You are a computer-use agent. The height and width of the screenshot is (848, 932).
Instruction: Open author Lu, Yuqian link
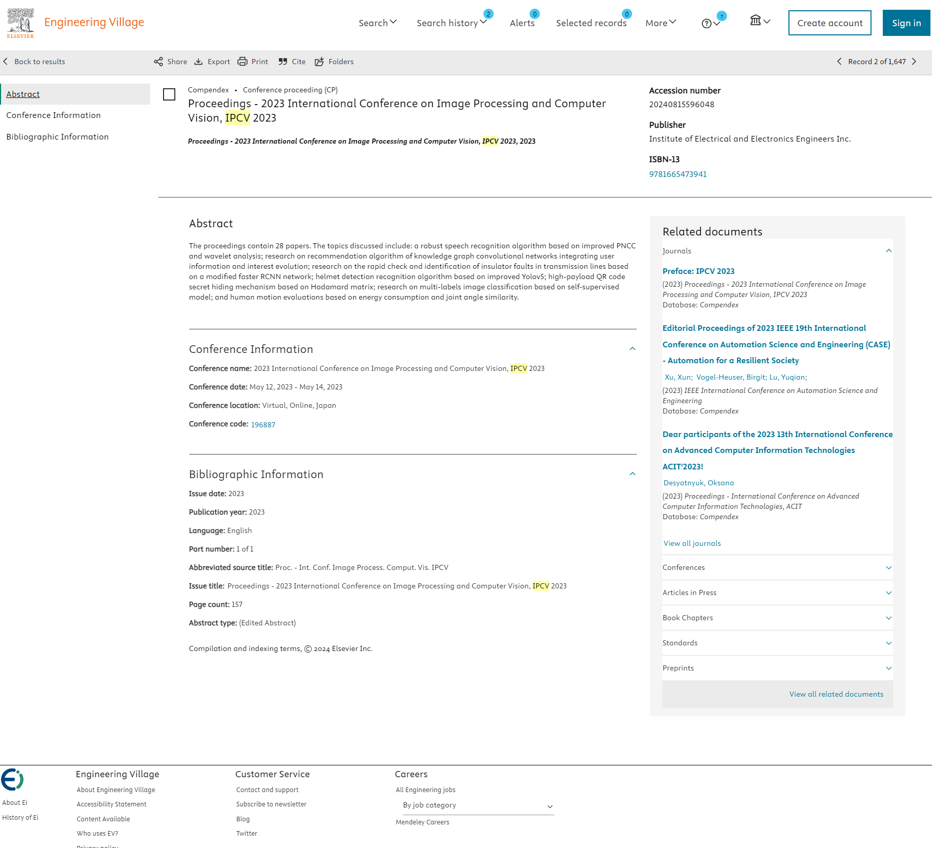788,377
